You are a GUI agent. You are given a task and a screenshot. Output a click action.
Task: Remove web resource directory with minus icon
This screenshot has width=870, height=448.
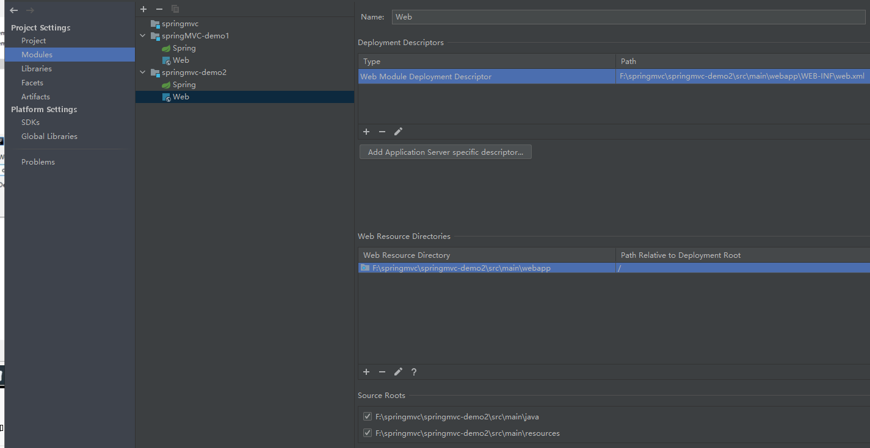[382, 372]
